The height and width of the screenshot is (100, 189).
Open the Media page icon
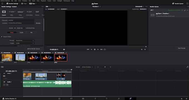tap(59, 99)
